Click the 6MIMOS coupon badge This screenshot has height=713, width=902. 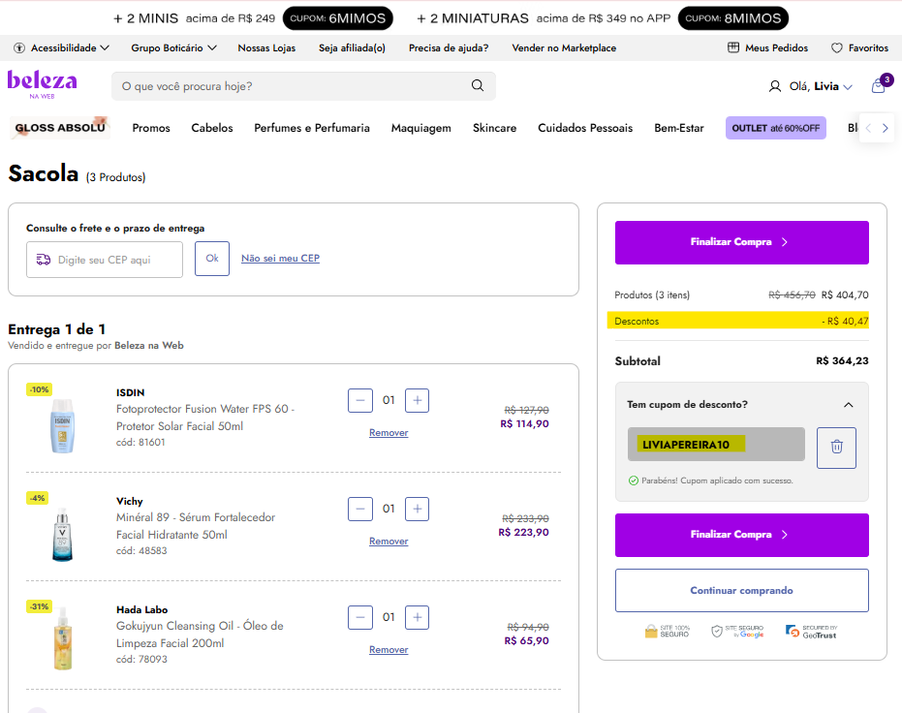pyautogui.click(x=338, y=18)
